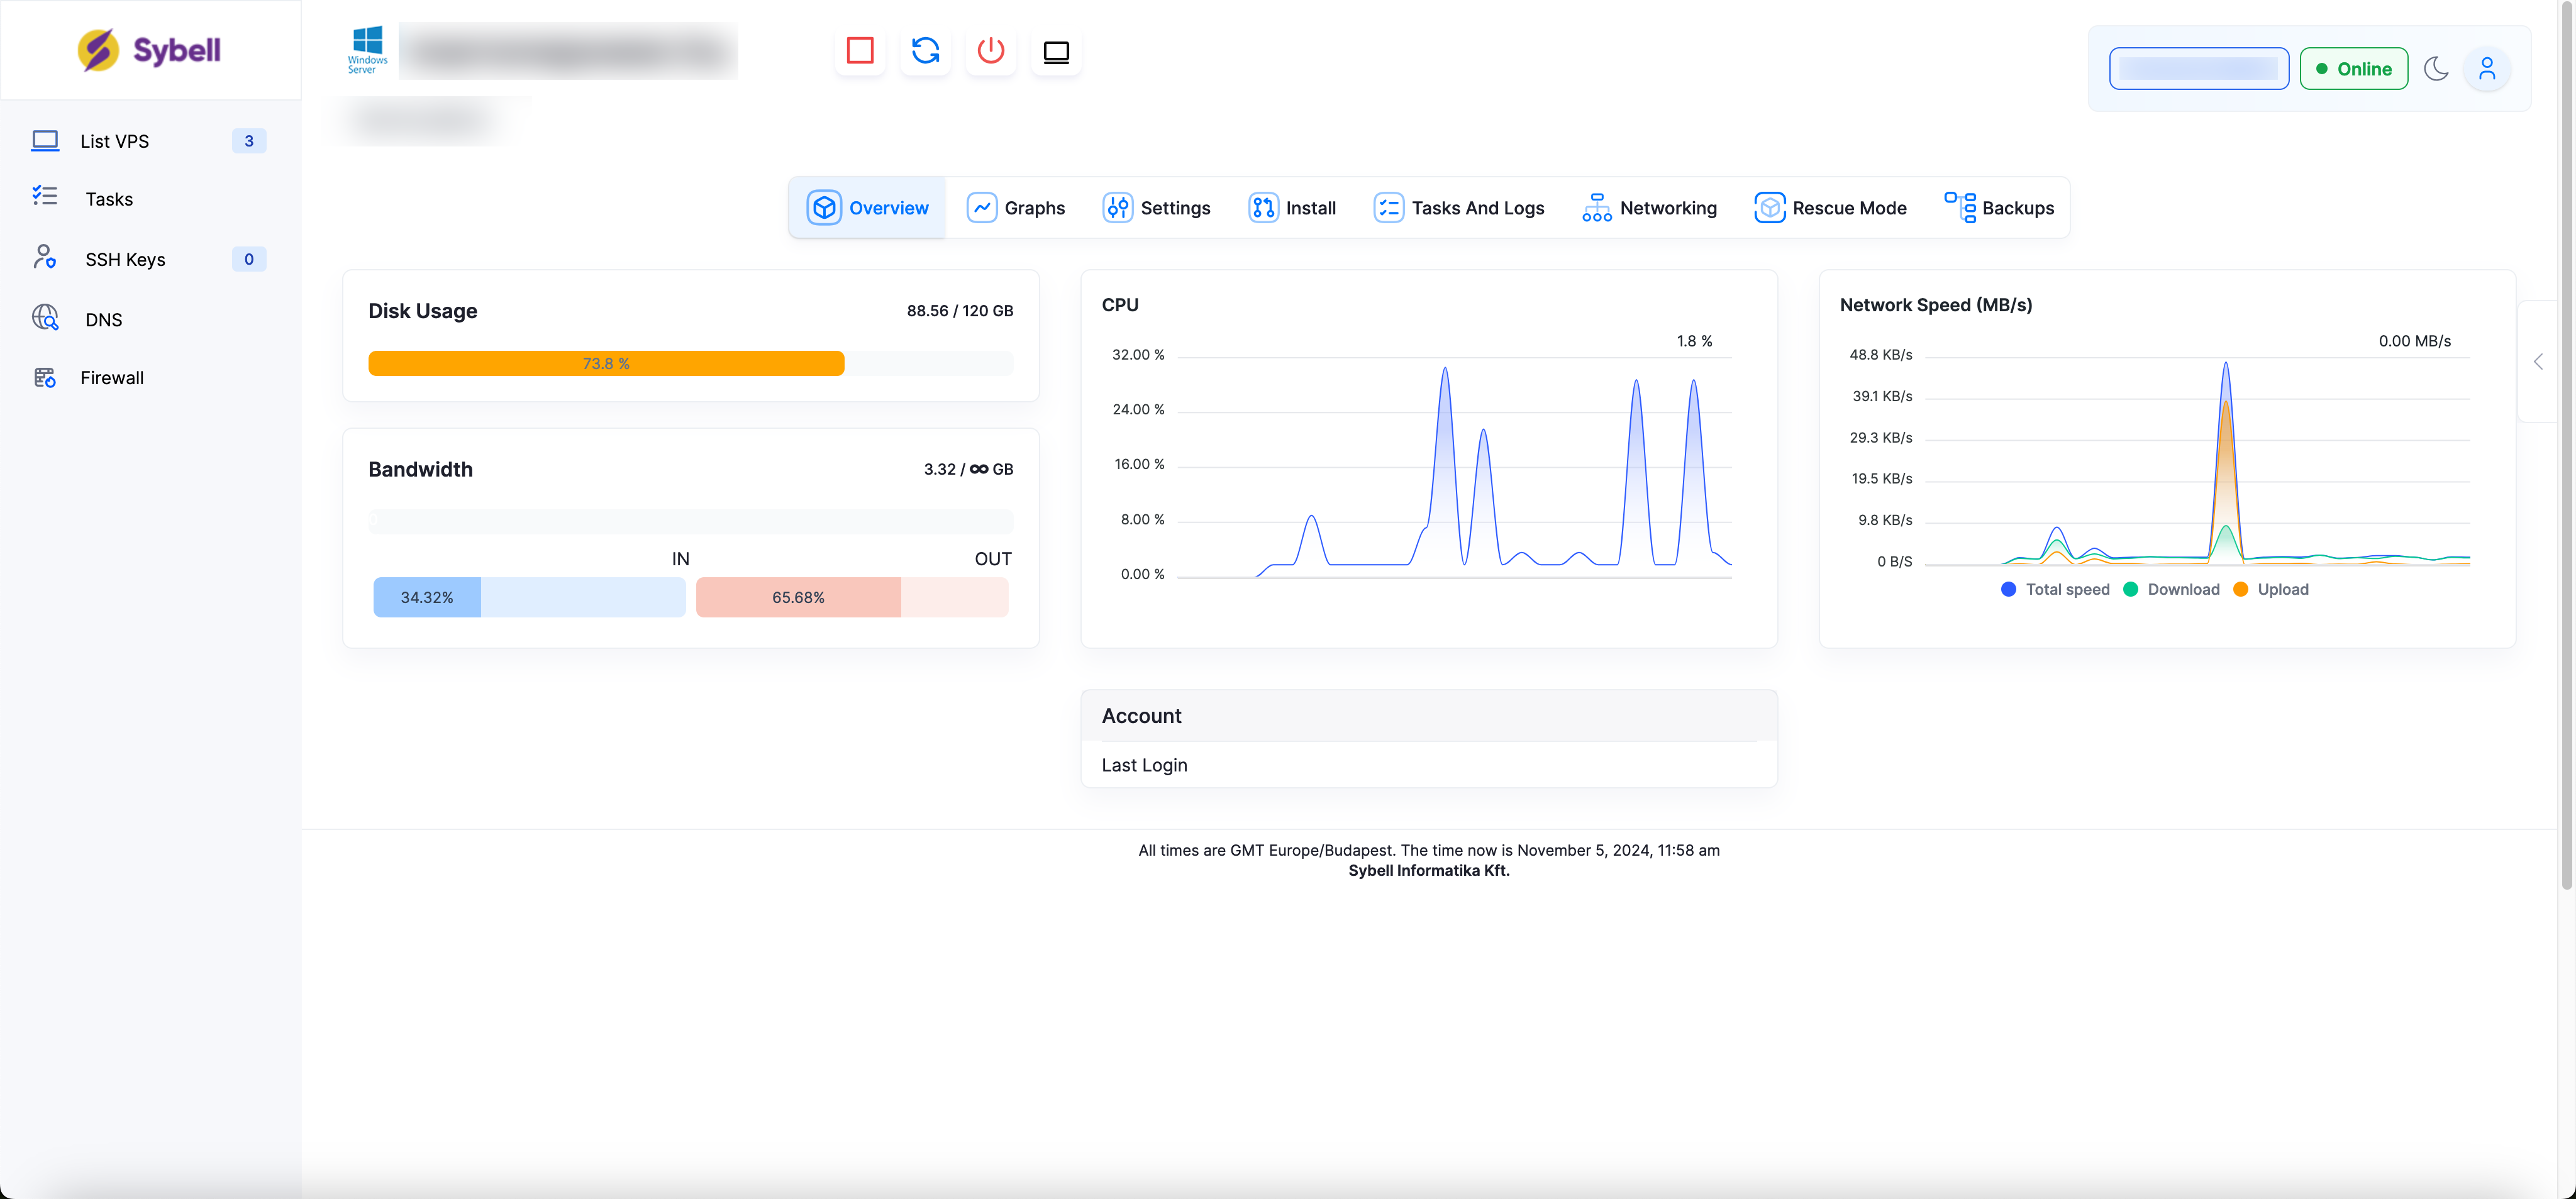Click the orange Disk Usage progress bar
This screenshot has height=1199, width=2576.
pos(605,364)
